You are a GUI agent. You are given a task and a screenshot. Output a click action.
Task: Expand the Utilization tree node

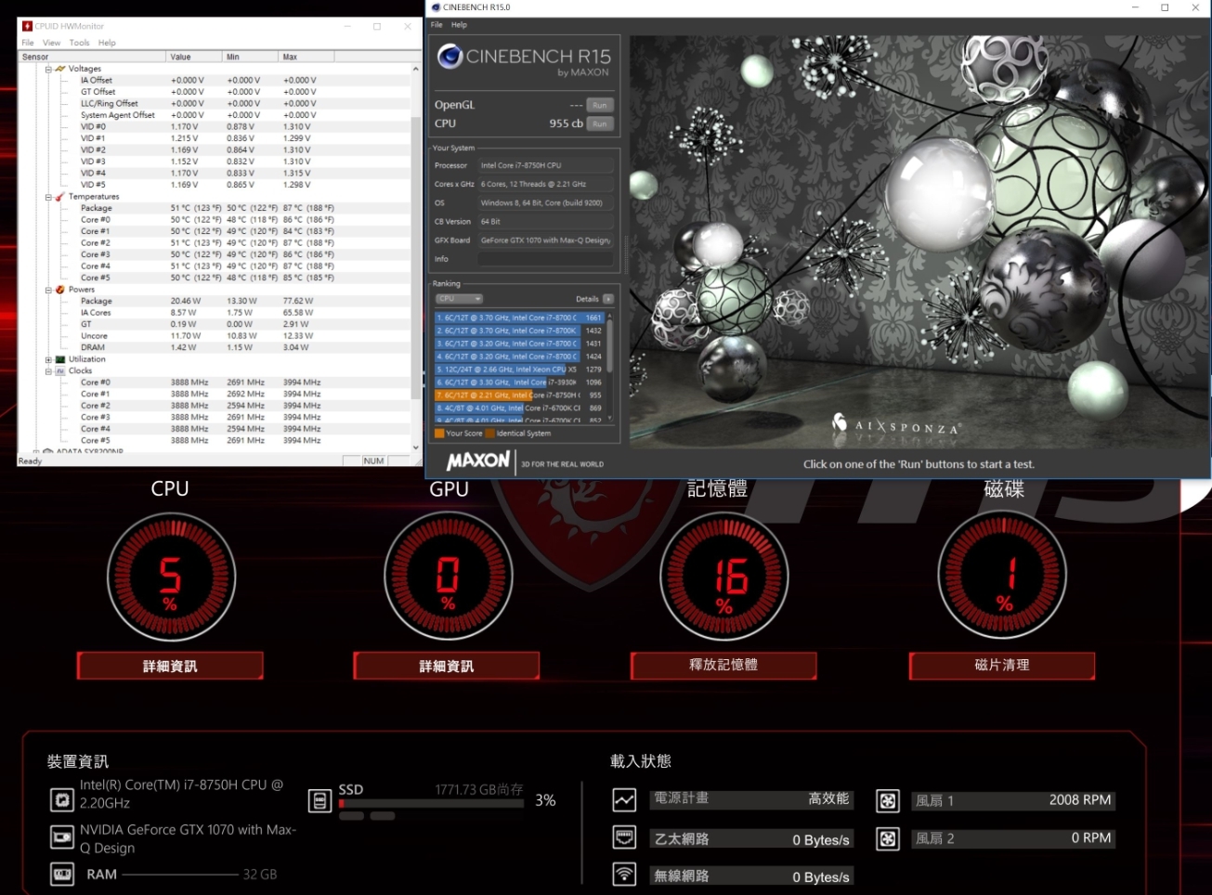[x=48, y=359]
